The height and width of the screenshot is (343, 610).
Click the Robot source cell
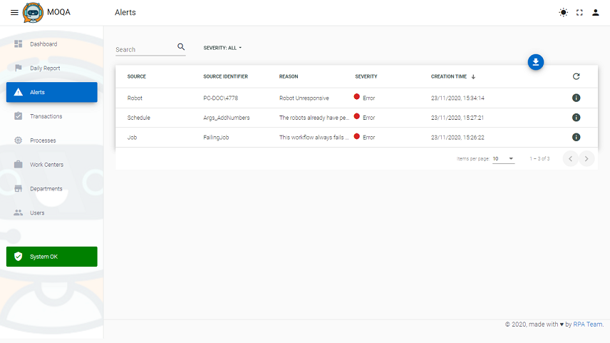pos(135,98)
